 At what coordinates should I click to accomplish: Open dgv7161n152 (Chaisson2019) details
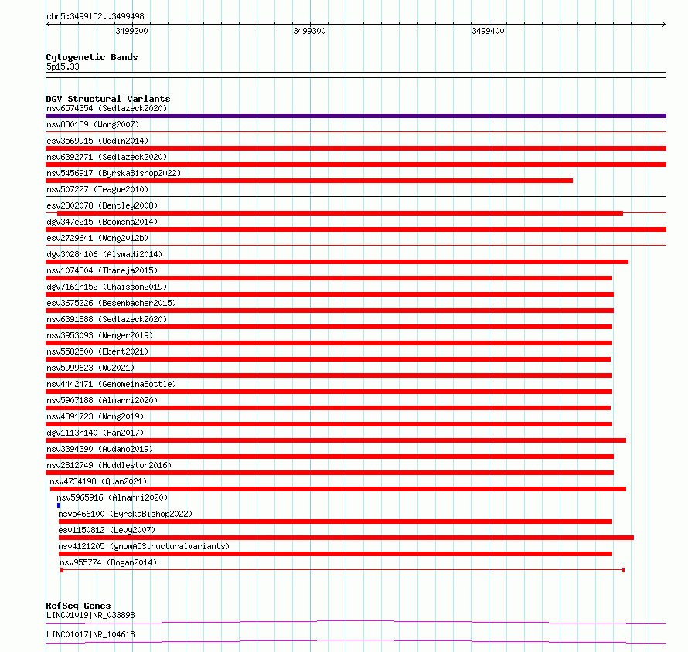tap(107, 287)
